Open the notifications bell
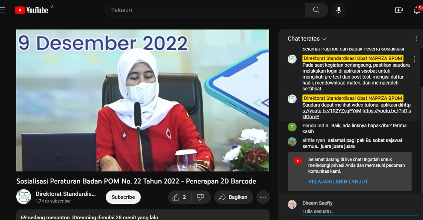The width and height of the screenshot is (423, 220). coord(417,10)
